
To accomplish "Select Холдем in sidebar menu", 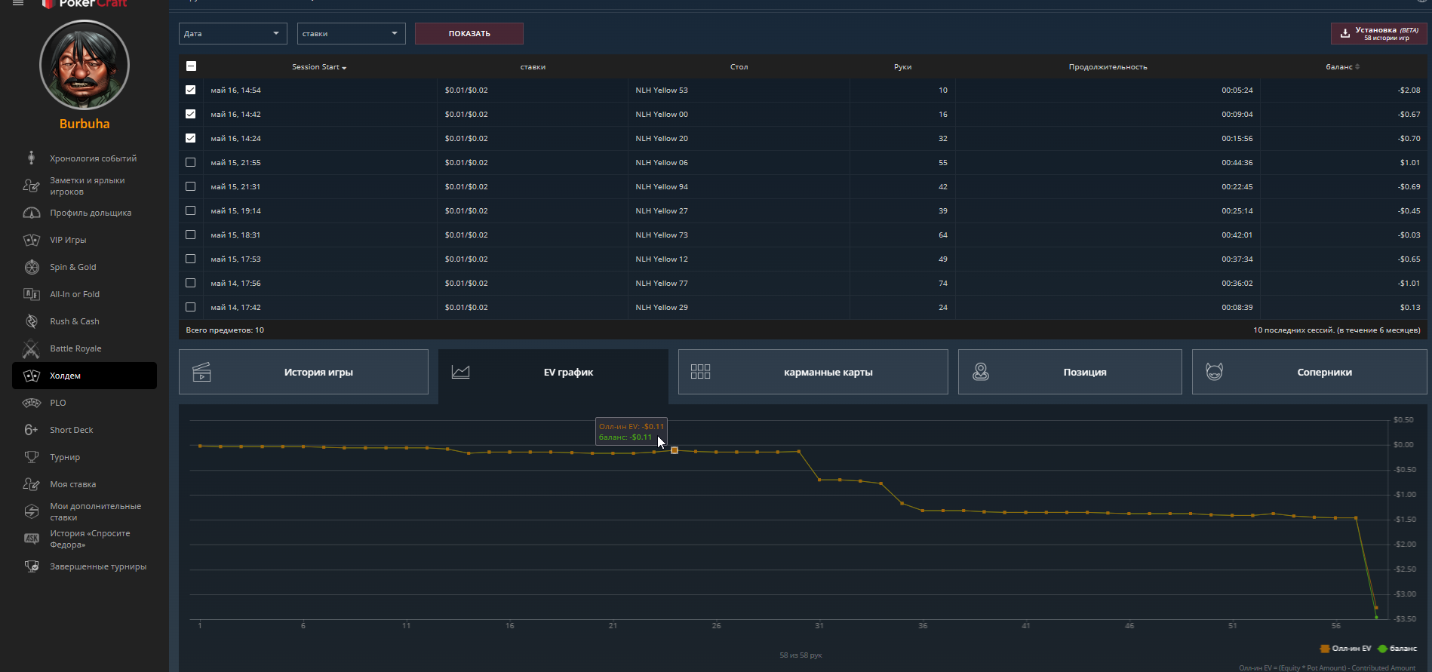I will 85,376.
